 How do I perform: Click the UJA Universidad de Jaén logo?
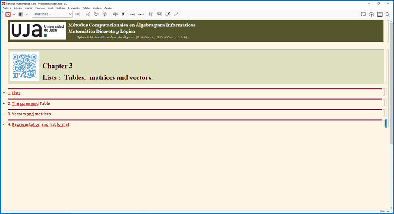point(38,31)
